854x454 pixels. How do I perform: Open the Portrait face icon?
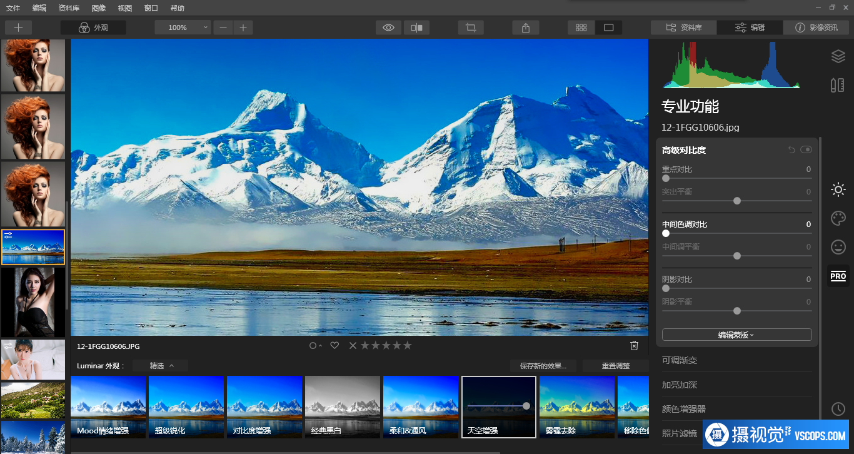pyautogui.click(x=838, y=246)
